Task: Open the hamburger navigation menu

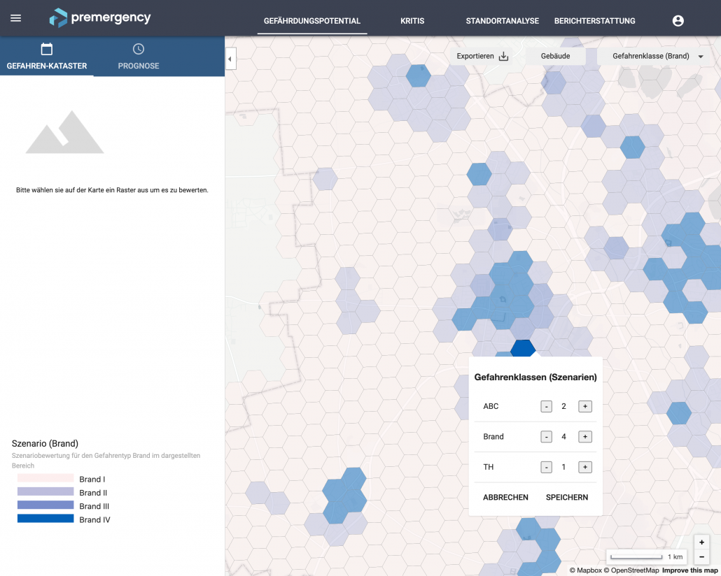Action: point(15,18)
